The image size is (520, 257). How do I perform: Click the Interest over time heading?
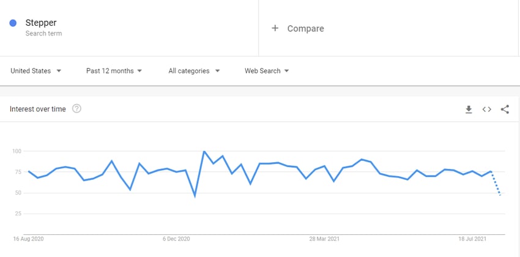(x=38, y=109)
